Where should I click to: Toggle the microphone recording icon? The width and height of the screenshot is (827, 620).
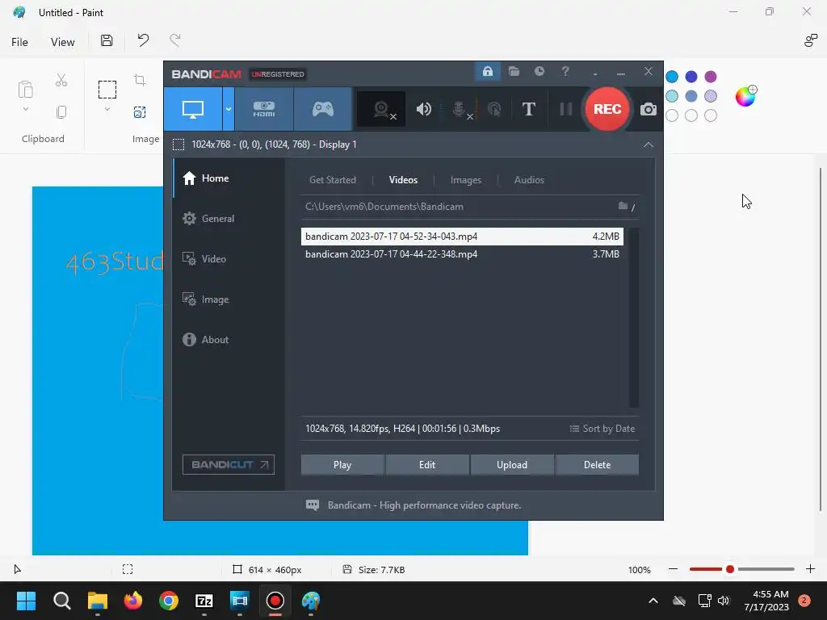pos(460,109)
